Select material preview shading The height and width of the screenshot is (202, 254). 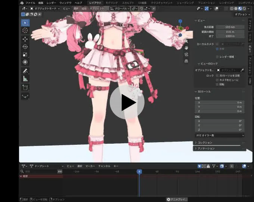tap(240, 9)
